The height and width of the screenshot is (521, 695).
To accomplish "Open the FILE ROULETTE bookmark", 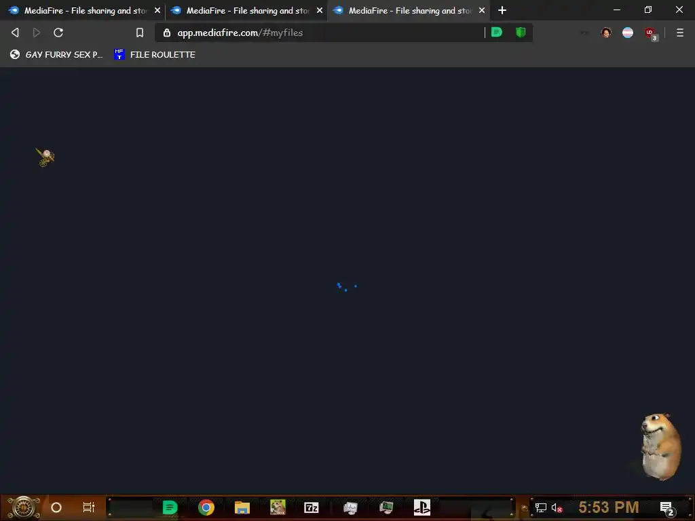I will pyautogui.click(x=155, y=54).
